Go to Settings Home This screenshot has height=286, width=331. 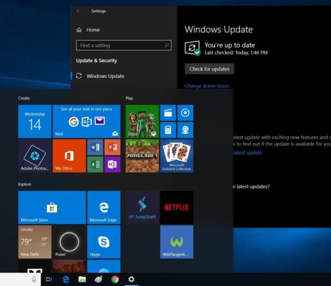88,30
